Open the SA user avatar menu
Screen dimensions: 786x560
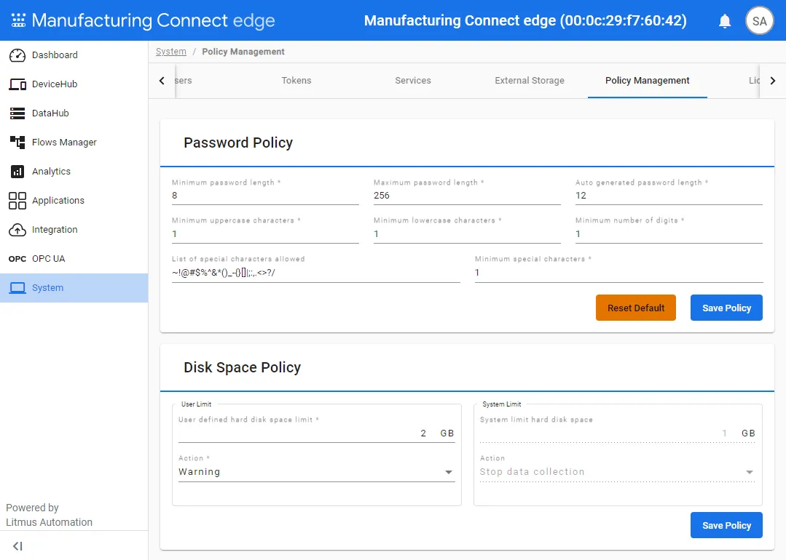pos(760,21)
